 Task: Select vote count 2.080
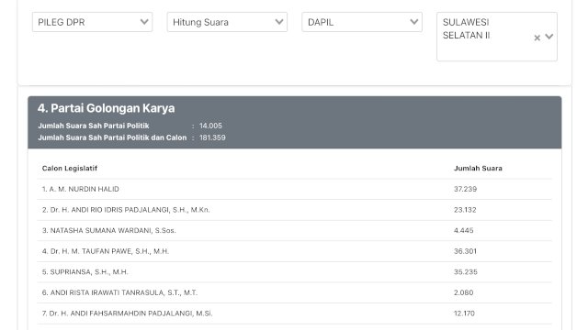click(463, 292)
